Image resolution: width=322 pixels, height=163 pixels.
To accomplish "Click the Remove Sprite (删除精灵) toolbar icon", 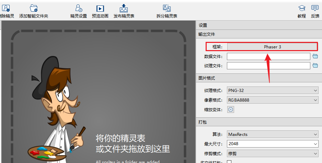I will click(6, 9).
